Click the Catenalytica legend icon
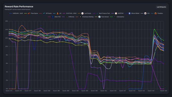The image size is (172, 97). click(x=115, y=17)
